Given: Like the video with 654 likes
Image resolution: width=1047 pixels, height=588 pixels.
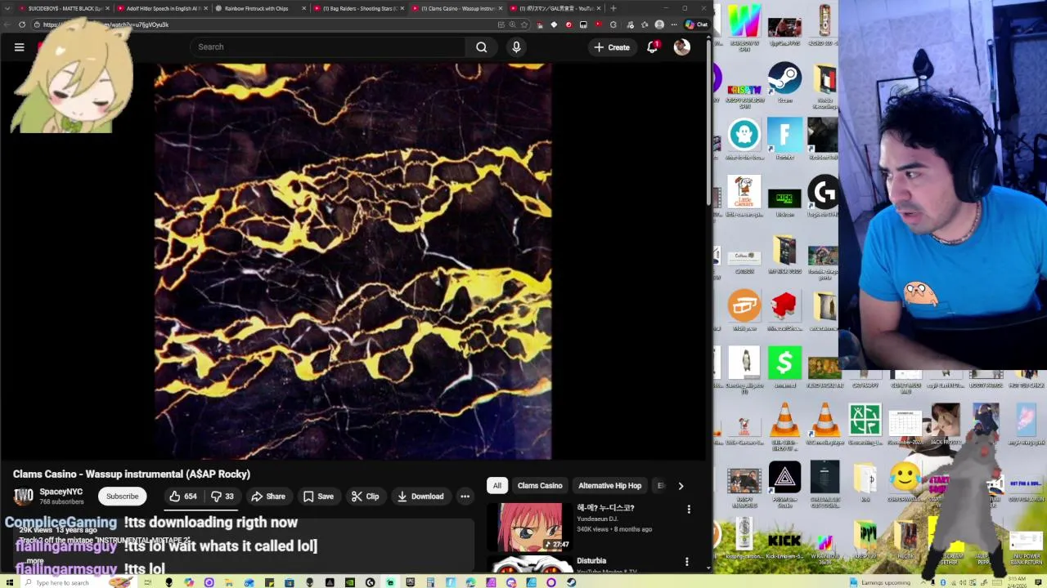Looking at the screenshot, I should tap(182, 496).
